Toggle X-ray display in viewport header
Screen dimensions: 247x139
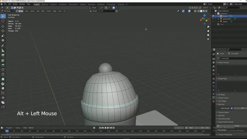[x=195, y=11]
